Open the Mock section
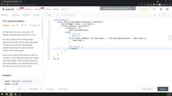Image resolution: width=172 pixels, height=96 pixels. (38, 9)
